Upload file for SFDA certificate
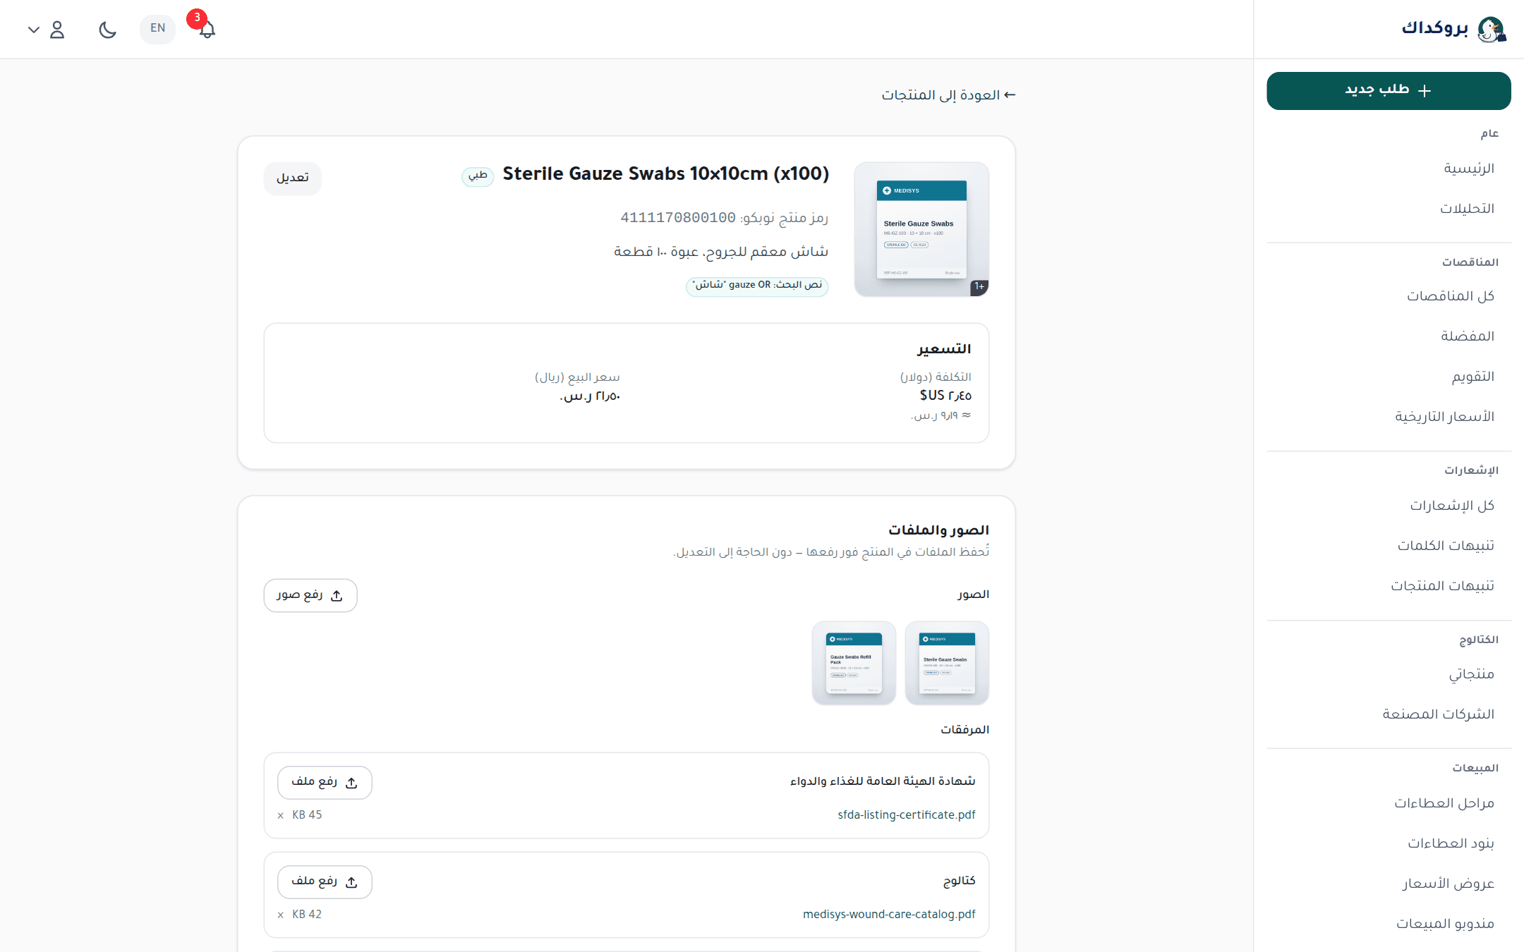This screenshot has height=952, width=1524. [x=325, y=783]
